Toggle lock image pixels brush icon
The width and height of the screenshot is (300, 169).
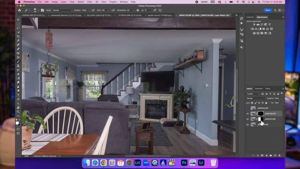[255, 103]
